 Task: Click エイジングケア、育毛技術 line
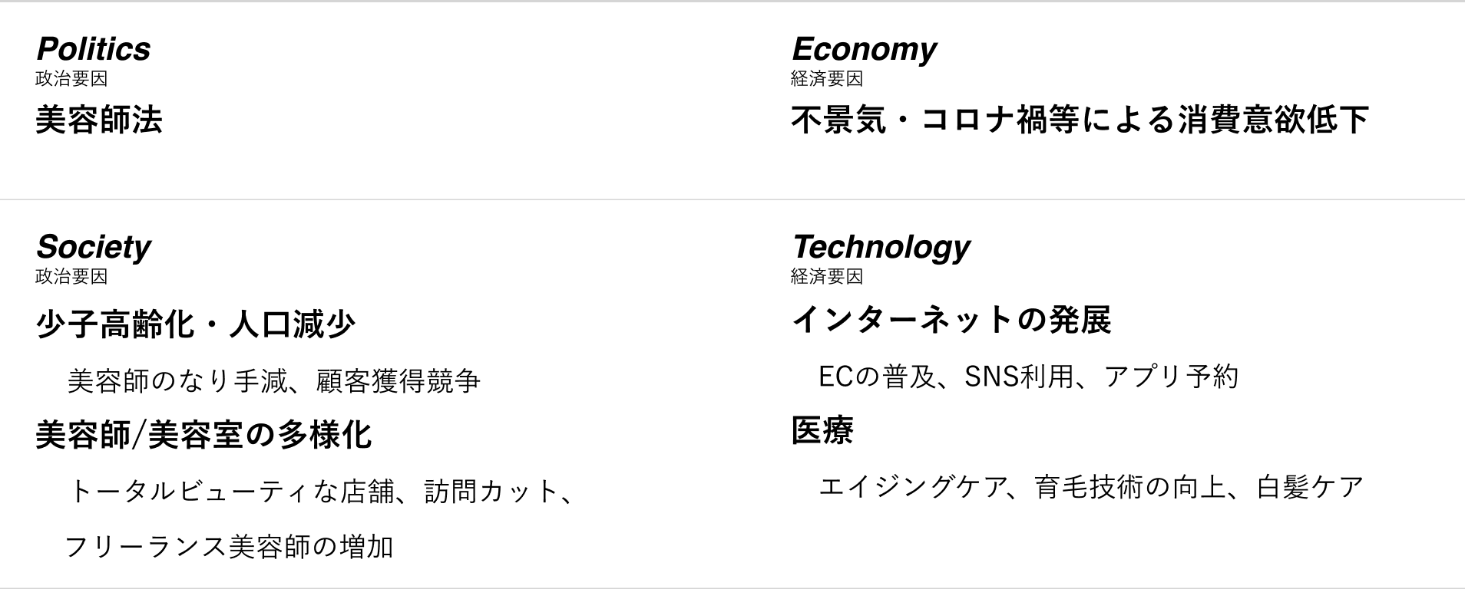1091,487
